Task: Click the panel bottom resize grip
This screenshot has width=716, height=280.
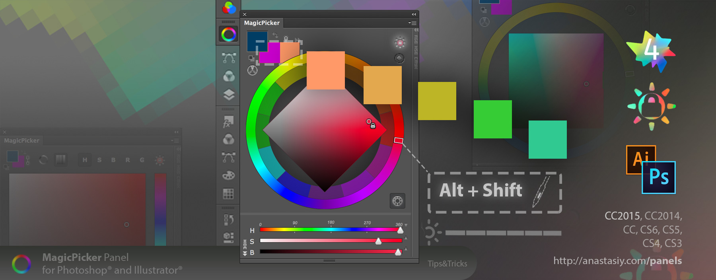Action: point(329,261)
